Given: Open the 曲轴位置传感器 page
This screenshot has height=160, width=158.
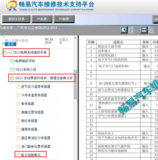Looking at the screenshot, I should pyautogui.click(x=32, y=112).
